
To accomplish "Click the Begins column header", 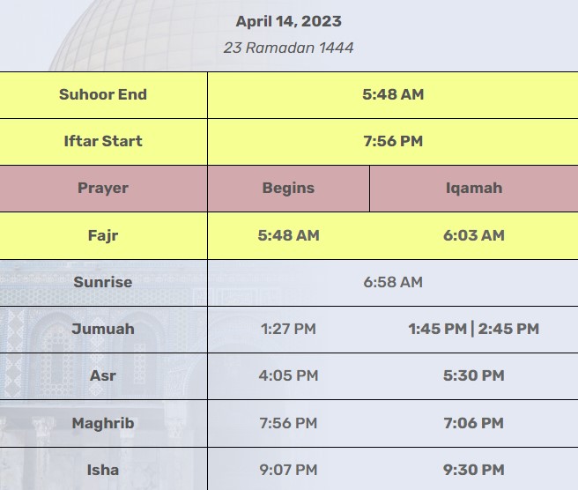I will pos(289,189).
